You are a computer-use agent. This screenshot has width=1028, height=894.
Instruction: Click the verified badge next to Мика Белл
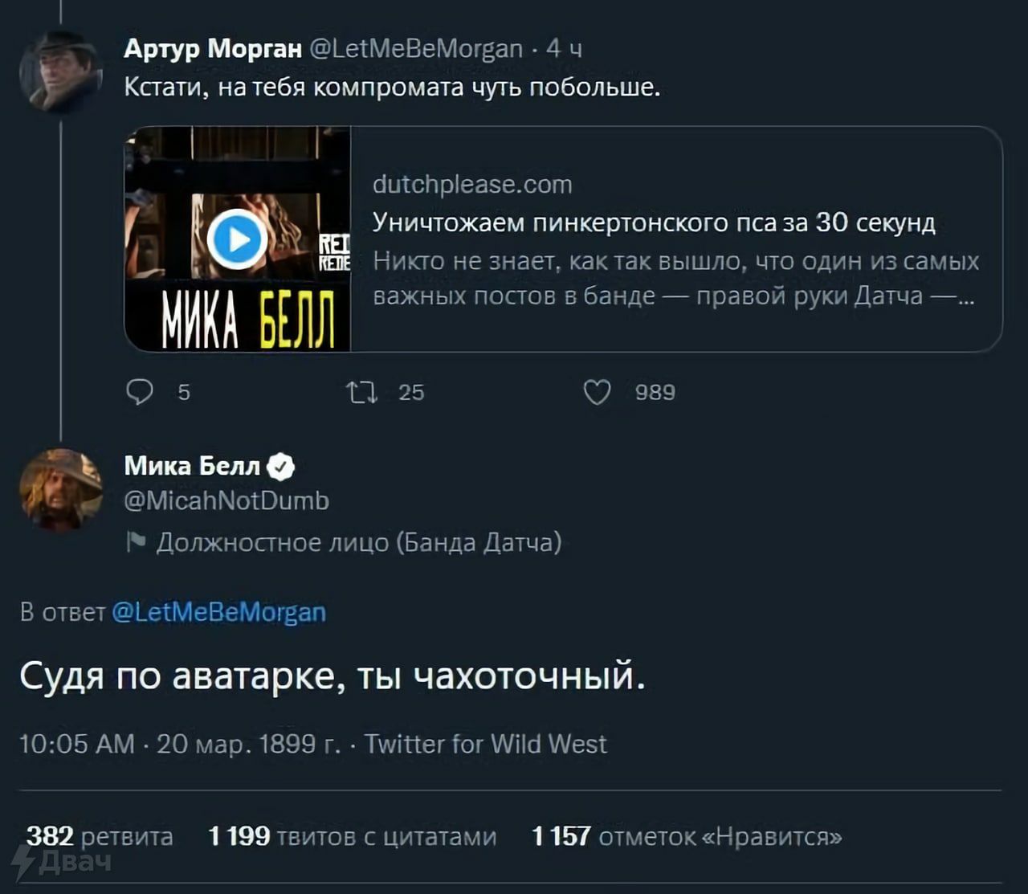[x=281, y=466]
